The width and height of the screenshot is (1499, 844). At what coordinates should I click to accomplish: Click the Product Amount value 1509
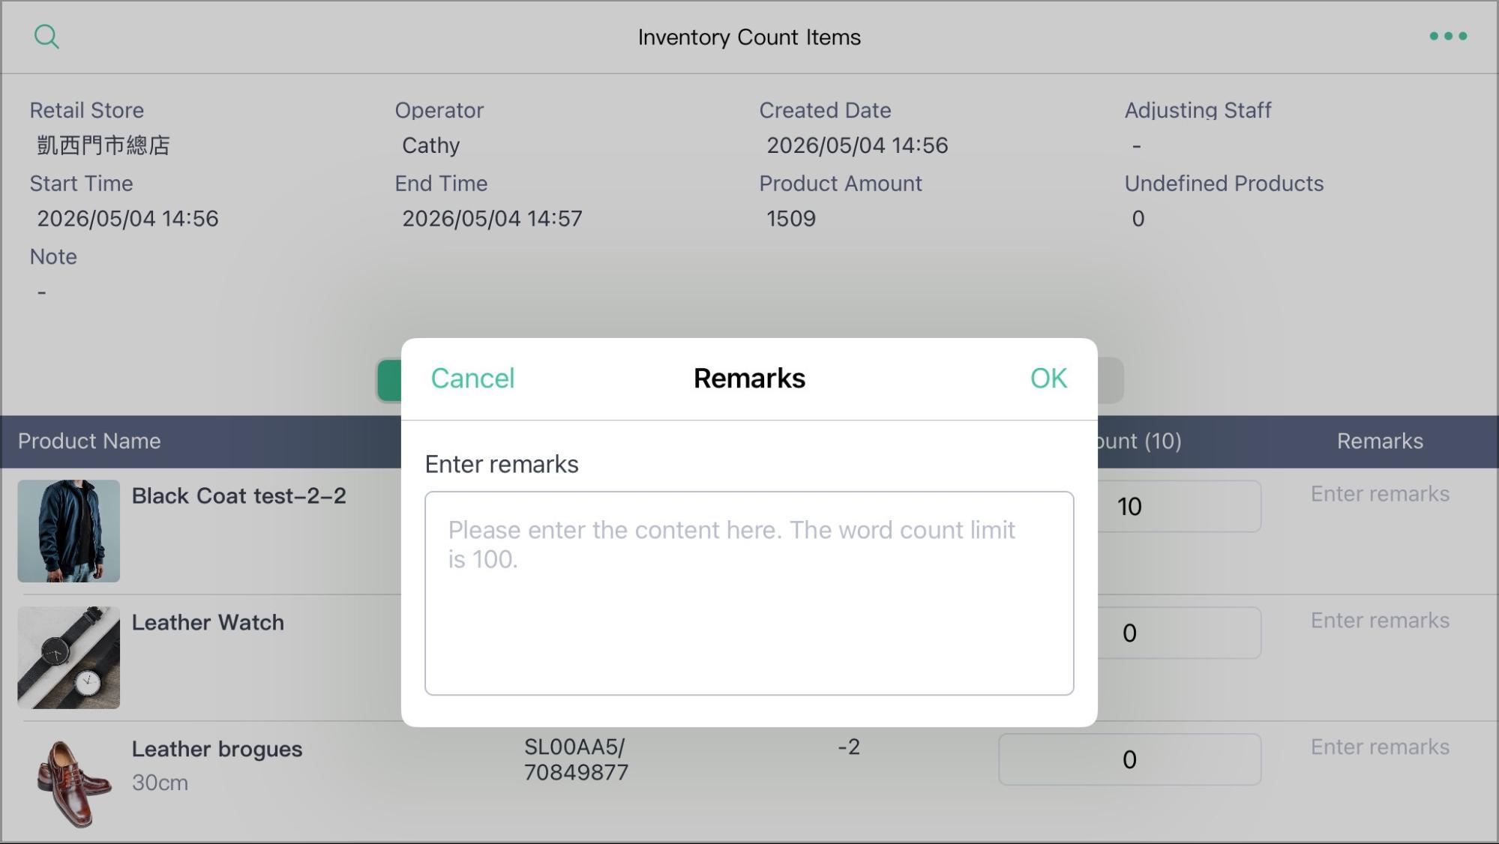tap(791, 218)
